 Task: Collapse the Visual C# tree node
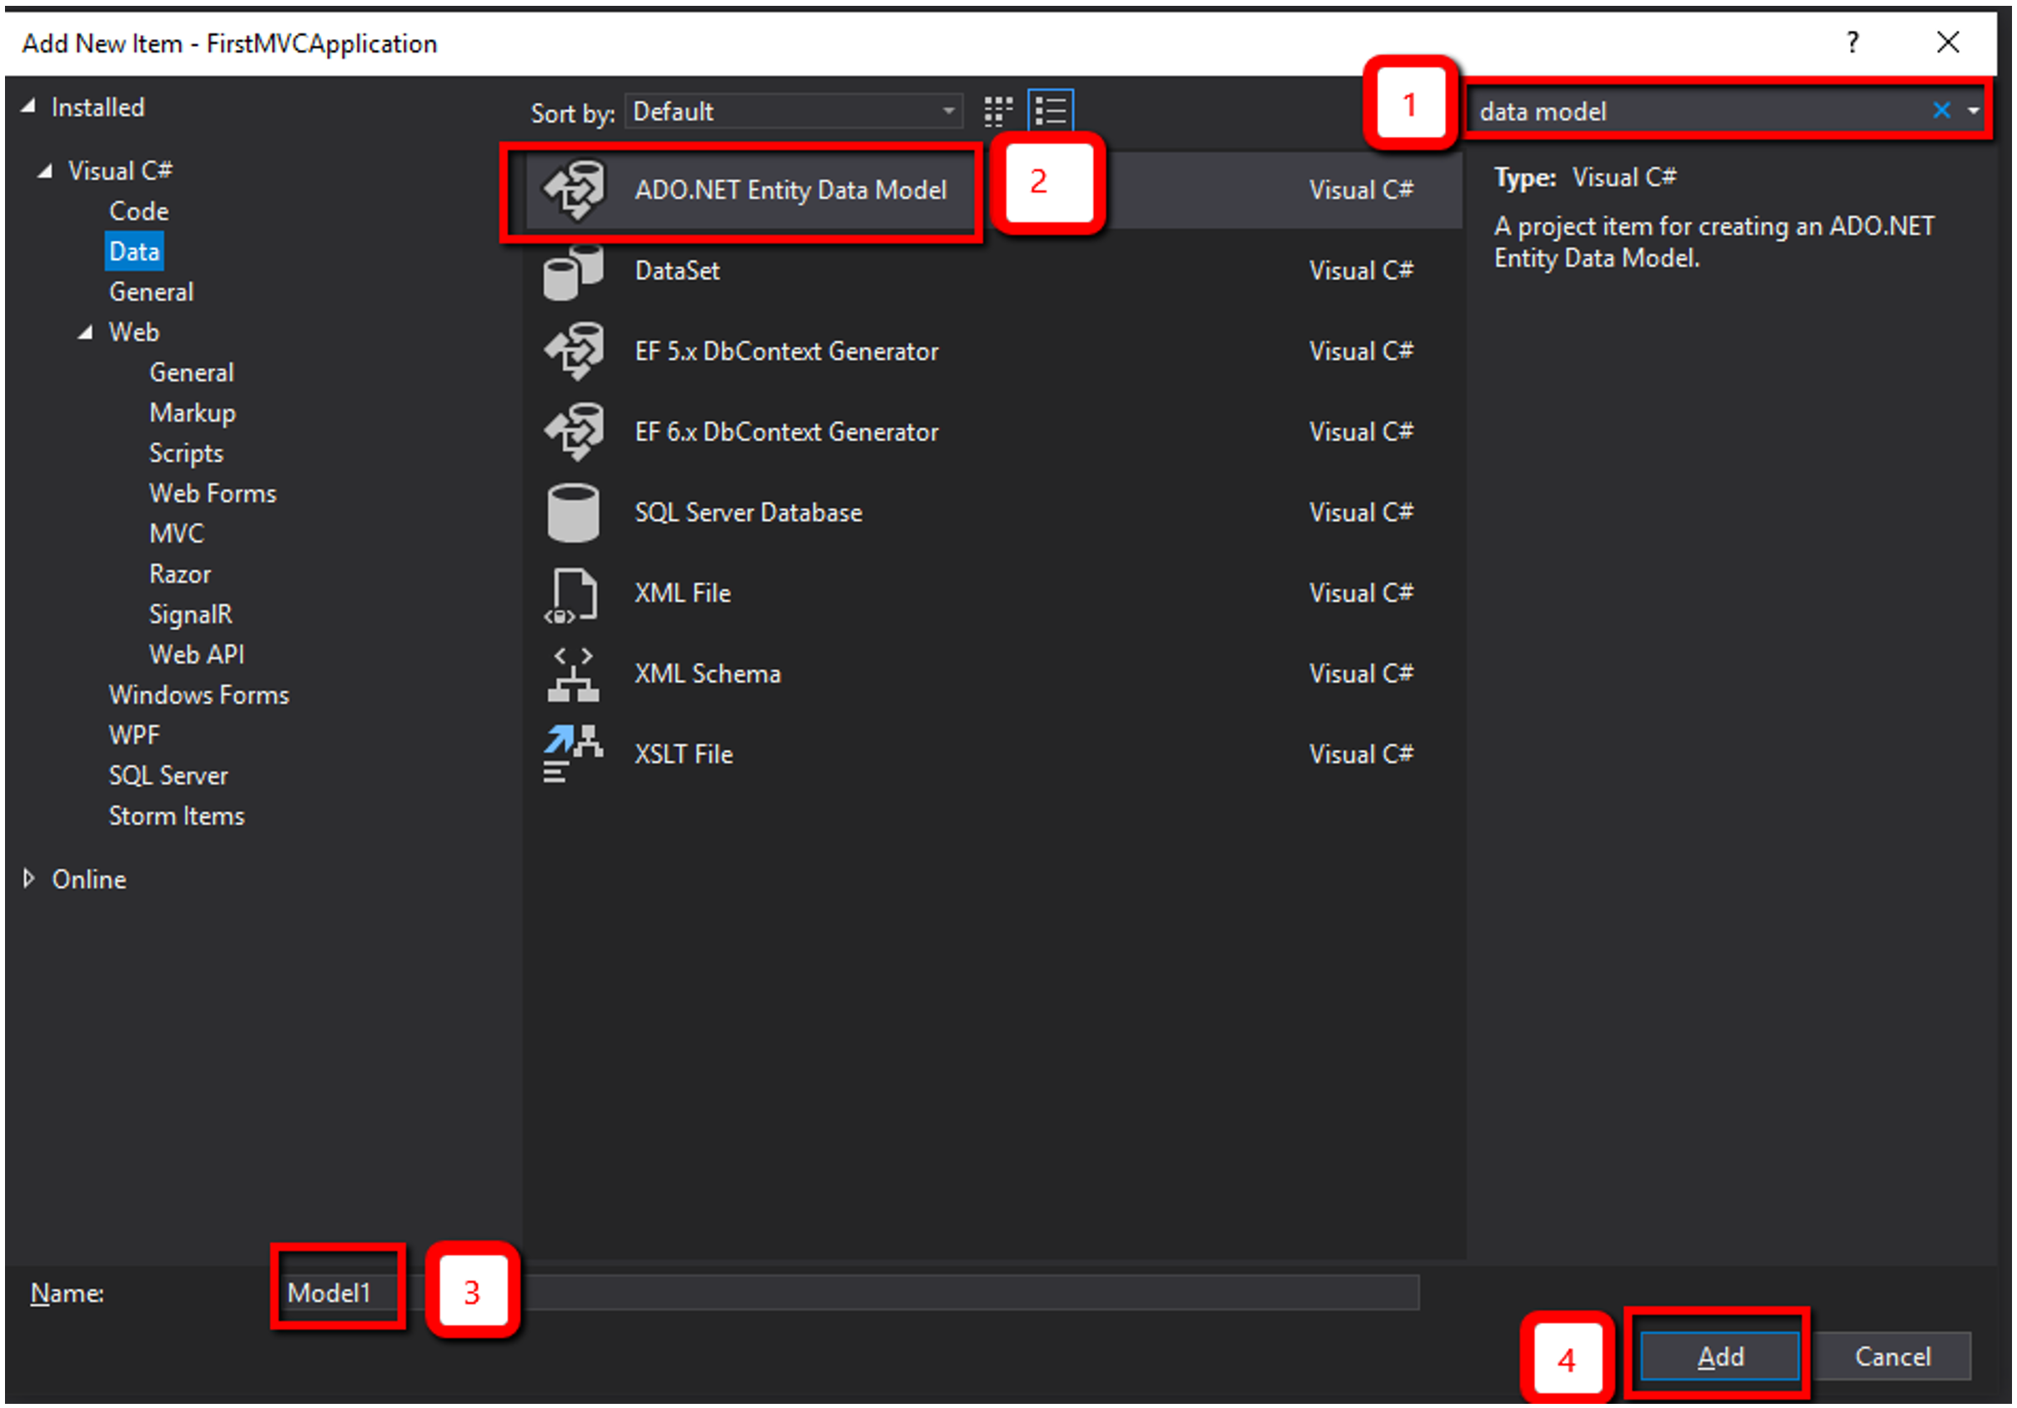pyautogui.click(x=45, y=171)
